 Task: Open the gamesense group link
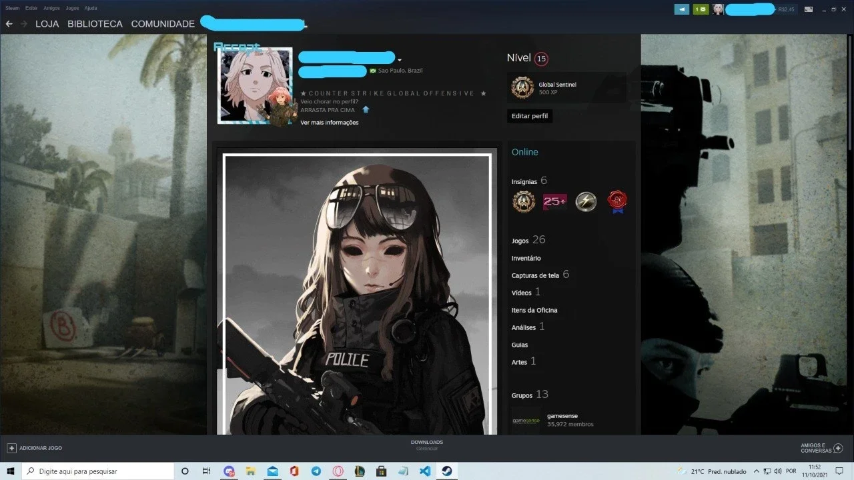[562, 416]
